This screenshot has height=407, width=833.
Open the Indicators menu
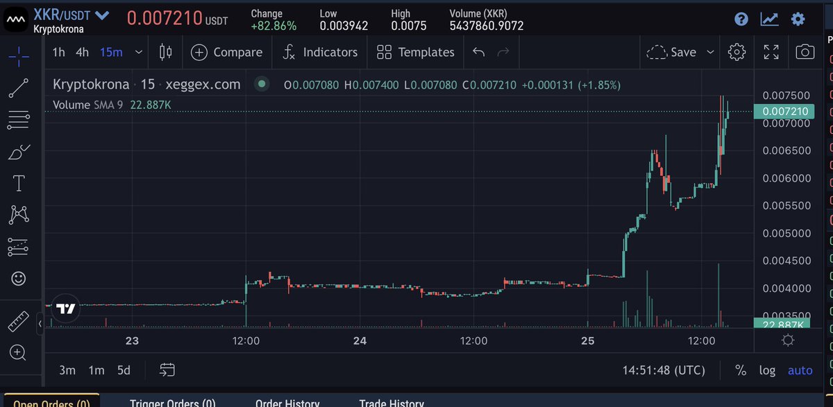tap(320, 52)
